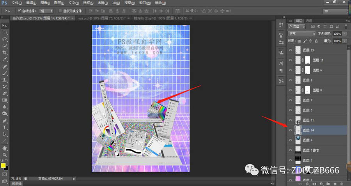This screenshot has width=351, height=186.
Task: Switch to the 3D panel tab
Action: (x=290, y=21)
